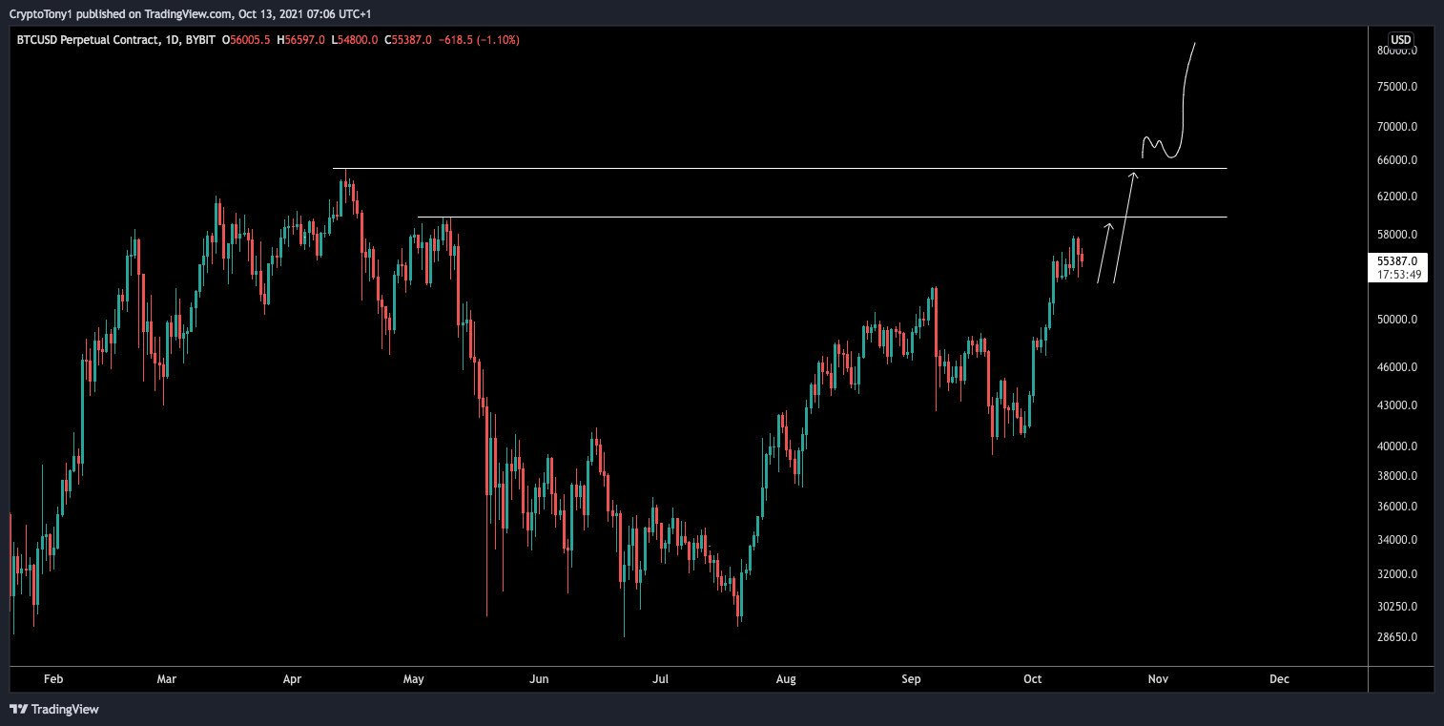The image size is (1444, 726).
Task: Click the May label on time axis
Action: click(x=413, y=679)
